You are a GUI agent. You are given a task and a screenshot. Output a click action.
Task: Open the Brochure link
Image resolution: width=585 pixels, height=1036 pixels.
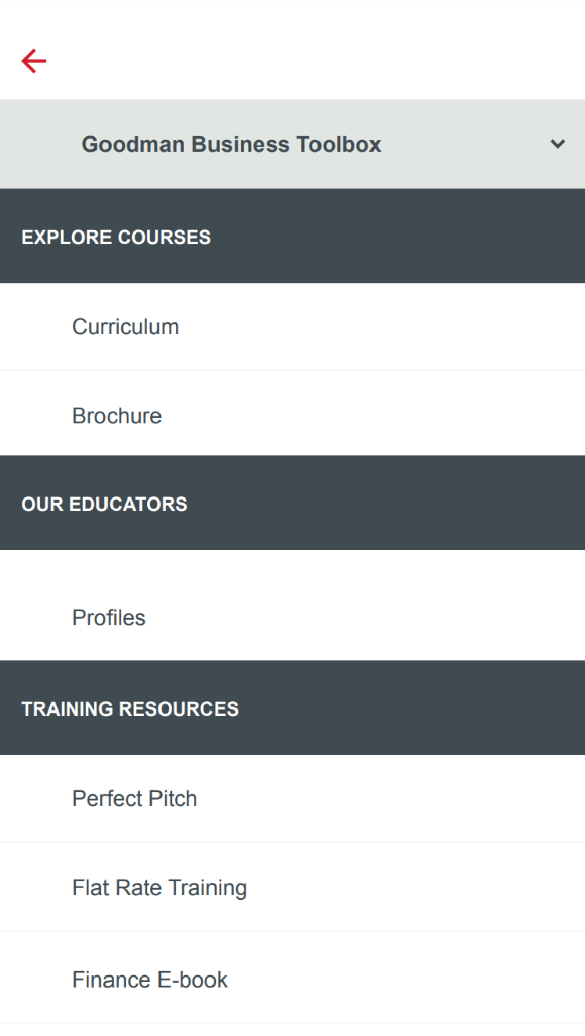tap(117, 415)
